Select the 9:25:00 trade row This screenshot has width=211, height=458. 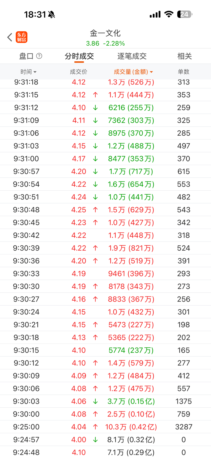[105, 427]
